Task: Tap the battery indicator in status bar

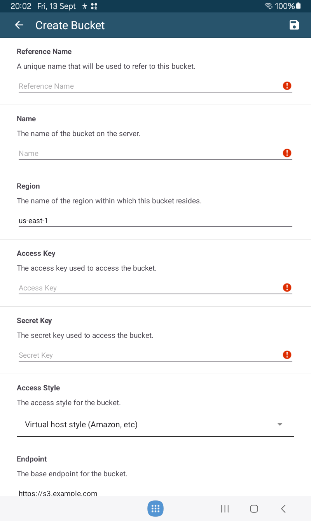Action: pos(298,6)
